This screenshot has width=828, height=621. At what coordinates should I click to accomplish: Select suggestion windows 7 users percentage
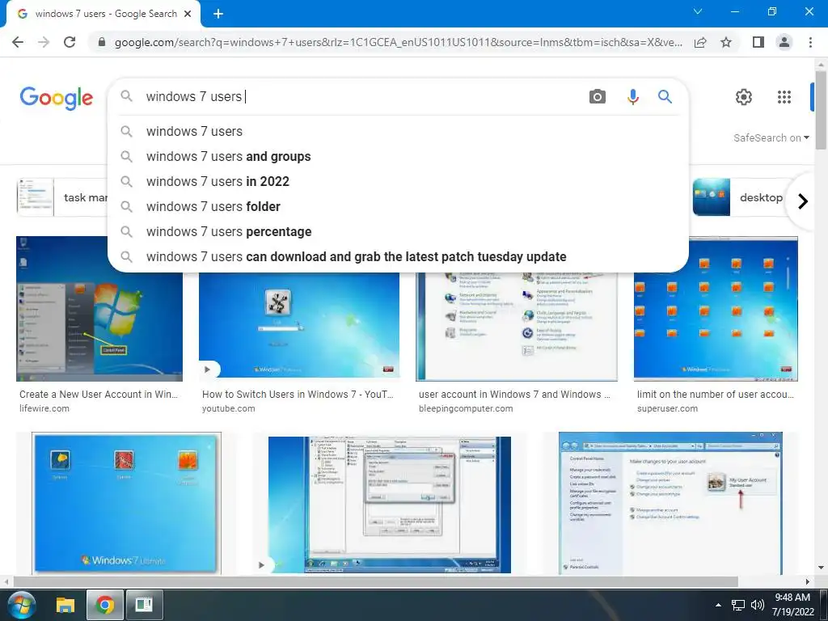pyautogui.click(x=398, y=232)
